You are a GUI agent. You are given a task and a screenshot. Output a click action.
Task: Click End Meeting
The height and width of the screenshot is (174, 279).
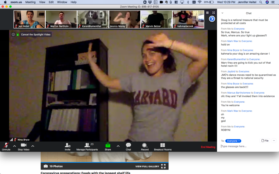click(x=208, y=147)
